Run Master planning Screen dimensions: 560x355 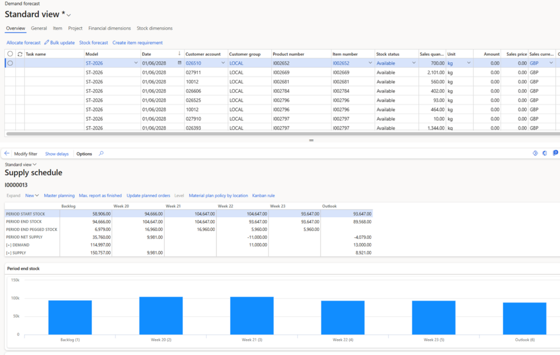pos(59,196)
